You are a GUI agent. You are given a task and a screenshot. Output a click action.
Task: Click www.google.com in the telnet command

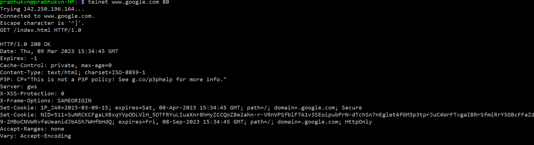[135, 2]
